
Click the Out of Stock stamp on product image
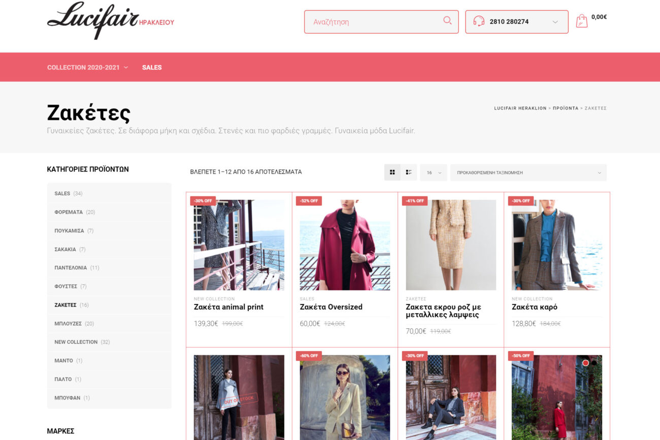point(239,400)
